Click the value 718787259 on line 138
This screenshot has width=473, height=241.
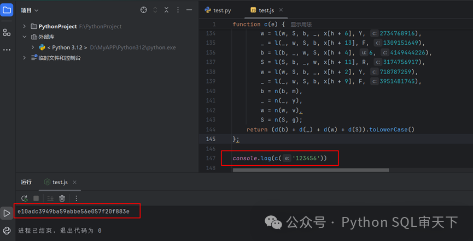396,72
